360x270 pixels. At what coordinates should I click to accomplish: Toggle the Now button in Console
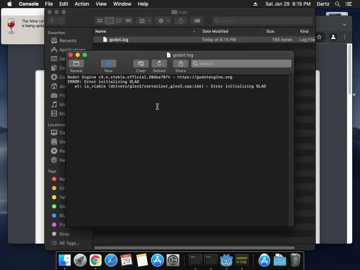(x=108, y=64)
